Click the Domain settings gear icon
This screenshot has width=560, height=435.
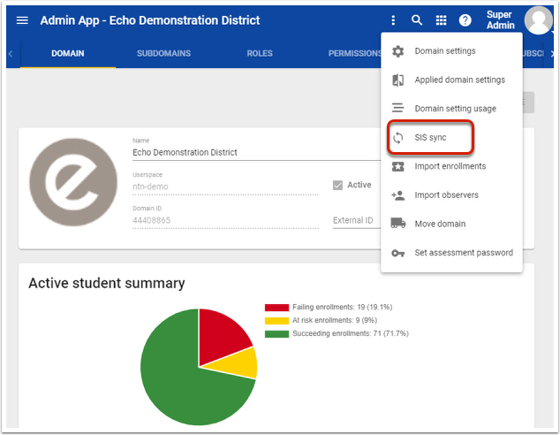(397, 51)
